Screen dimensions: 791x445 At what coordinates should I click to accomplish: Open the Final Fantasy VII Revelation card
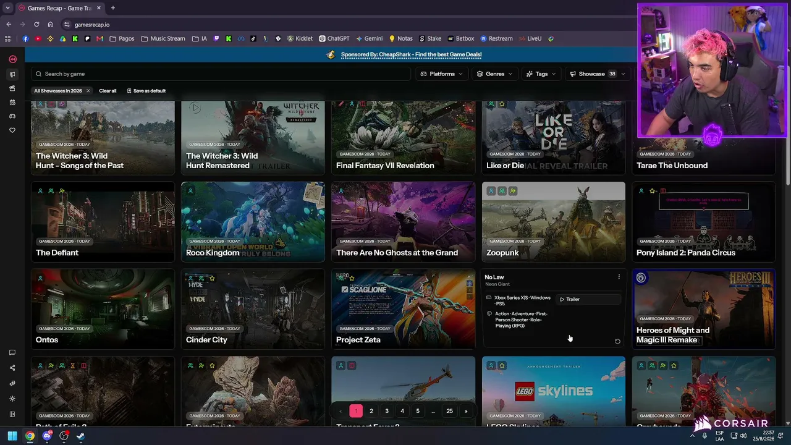point(403,138)
